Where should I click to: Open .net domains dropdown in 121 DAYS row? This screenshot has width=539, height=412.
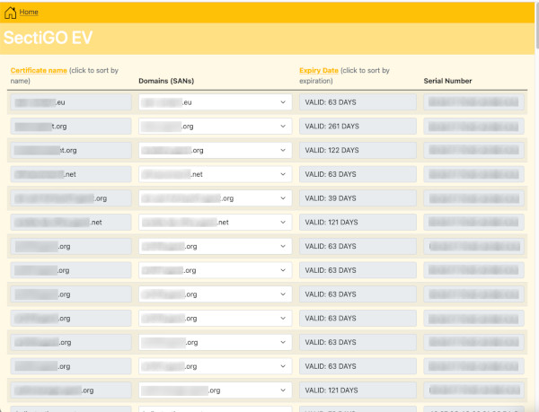click(216, 223)
